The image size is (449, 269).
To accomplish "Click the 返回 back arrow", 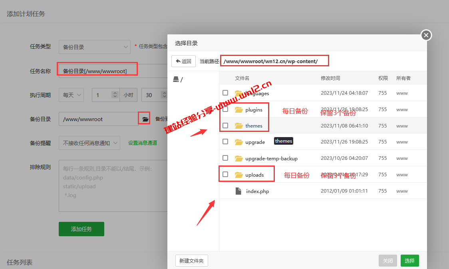I will click(183, 61).
